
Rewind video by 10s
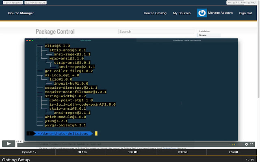coord(82,152)
